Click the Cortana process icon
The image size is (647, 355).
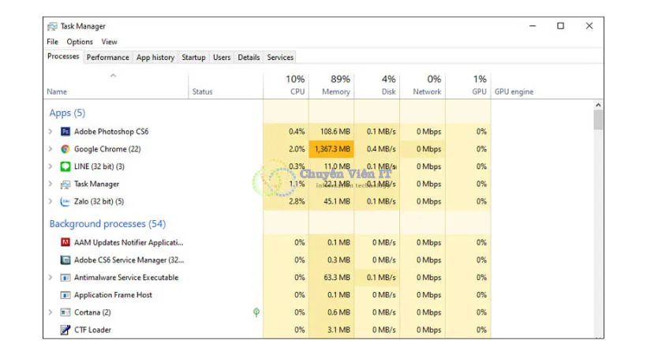(65, 312)
